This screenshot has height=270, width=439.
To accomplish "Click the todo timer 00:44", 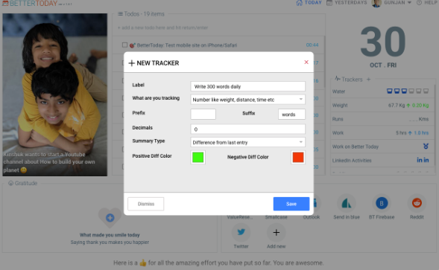I will click(312, 45).
